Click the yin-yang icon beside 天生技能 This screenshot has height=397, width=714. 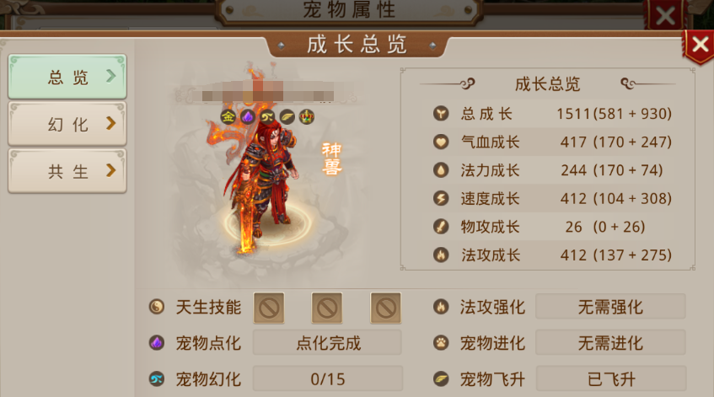coord(157,307)
